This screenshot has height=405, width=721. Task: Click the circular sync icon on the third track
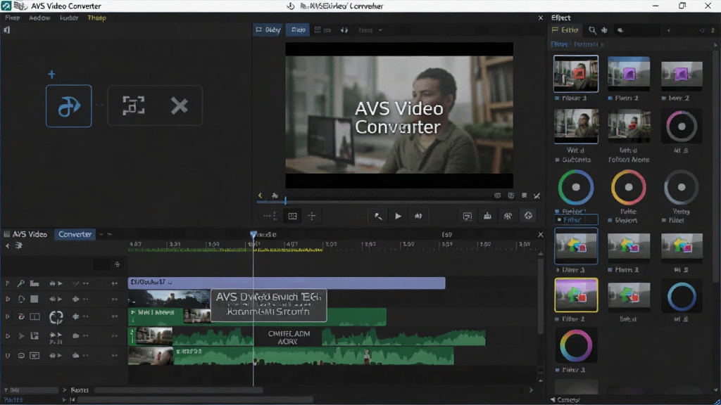[56, 317]
